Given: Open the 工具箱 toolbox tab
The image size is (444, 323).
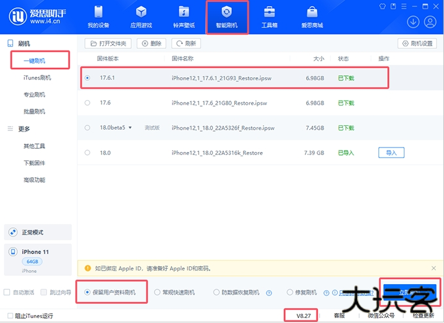Looking at the screenshot, I should click(x=269, y=17).
